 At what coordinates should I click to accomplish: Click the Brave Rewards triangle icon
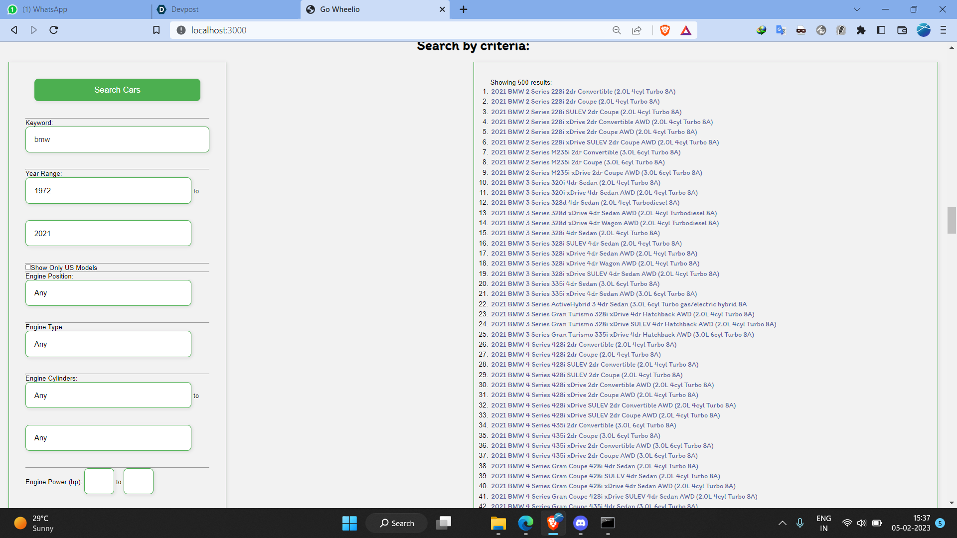pos(686,30)
